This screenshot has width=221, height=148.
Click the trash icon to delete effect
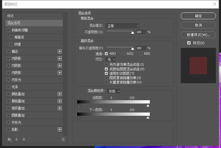point(63,140)
